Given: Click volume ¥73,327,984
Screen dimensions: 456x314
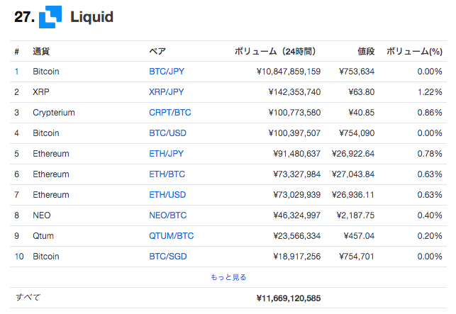Looking at the screenshot, I should click(x=297, y=174).
